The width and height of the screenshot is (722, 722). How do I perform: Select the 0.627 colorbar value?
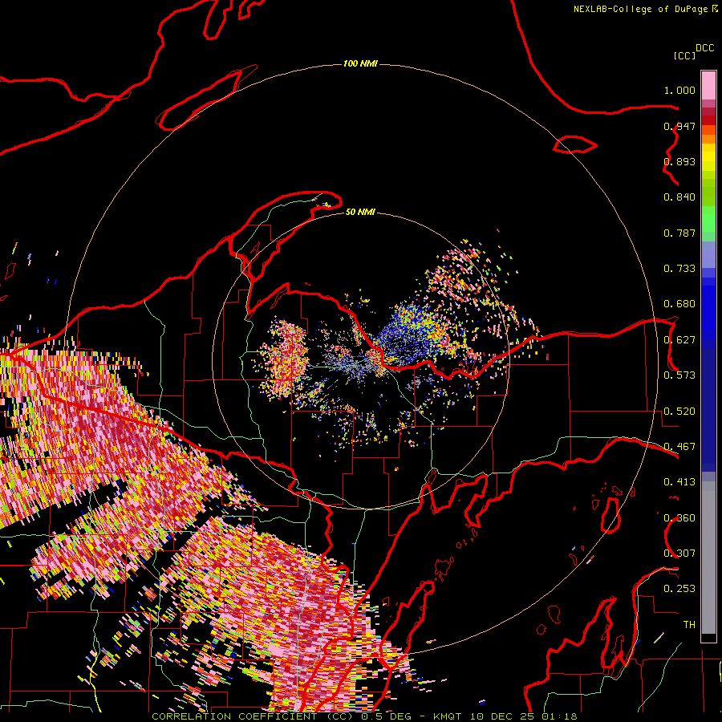point(679,340)
